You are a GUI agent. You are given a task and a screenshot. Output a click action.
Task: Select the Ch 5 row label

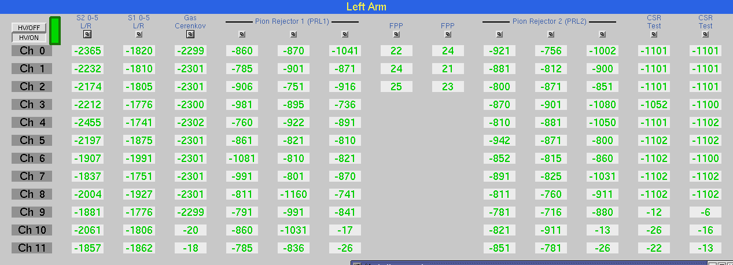(32, 141)
